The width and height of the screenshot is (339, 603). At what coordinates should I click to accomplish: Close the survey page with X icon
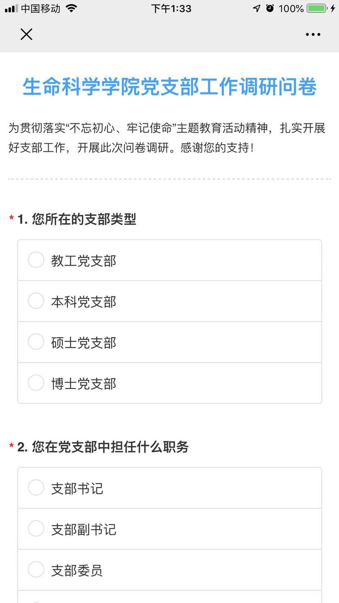tap(26, 34)
